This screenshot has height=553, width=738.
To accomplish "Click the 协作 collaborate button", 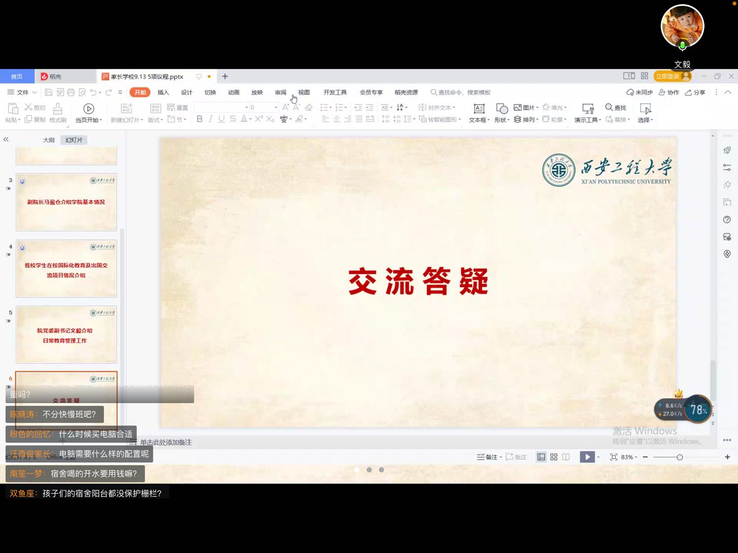I will (x=669, y=93).
